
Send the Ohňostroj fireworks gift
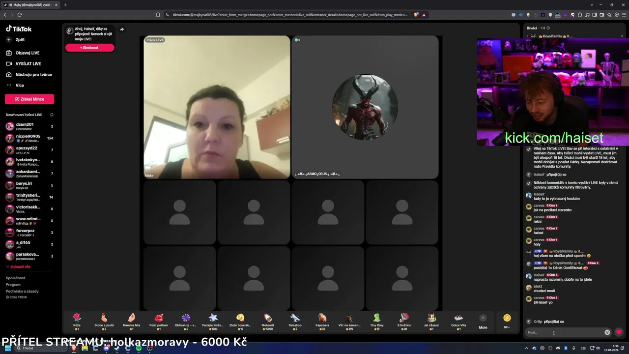coord(186,321)
